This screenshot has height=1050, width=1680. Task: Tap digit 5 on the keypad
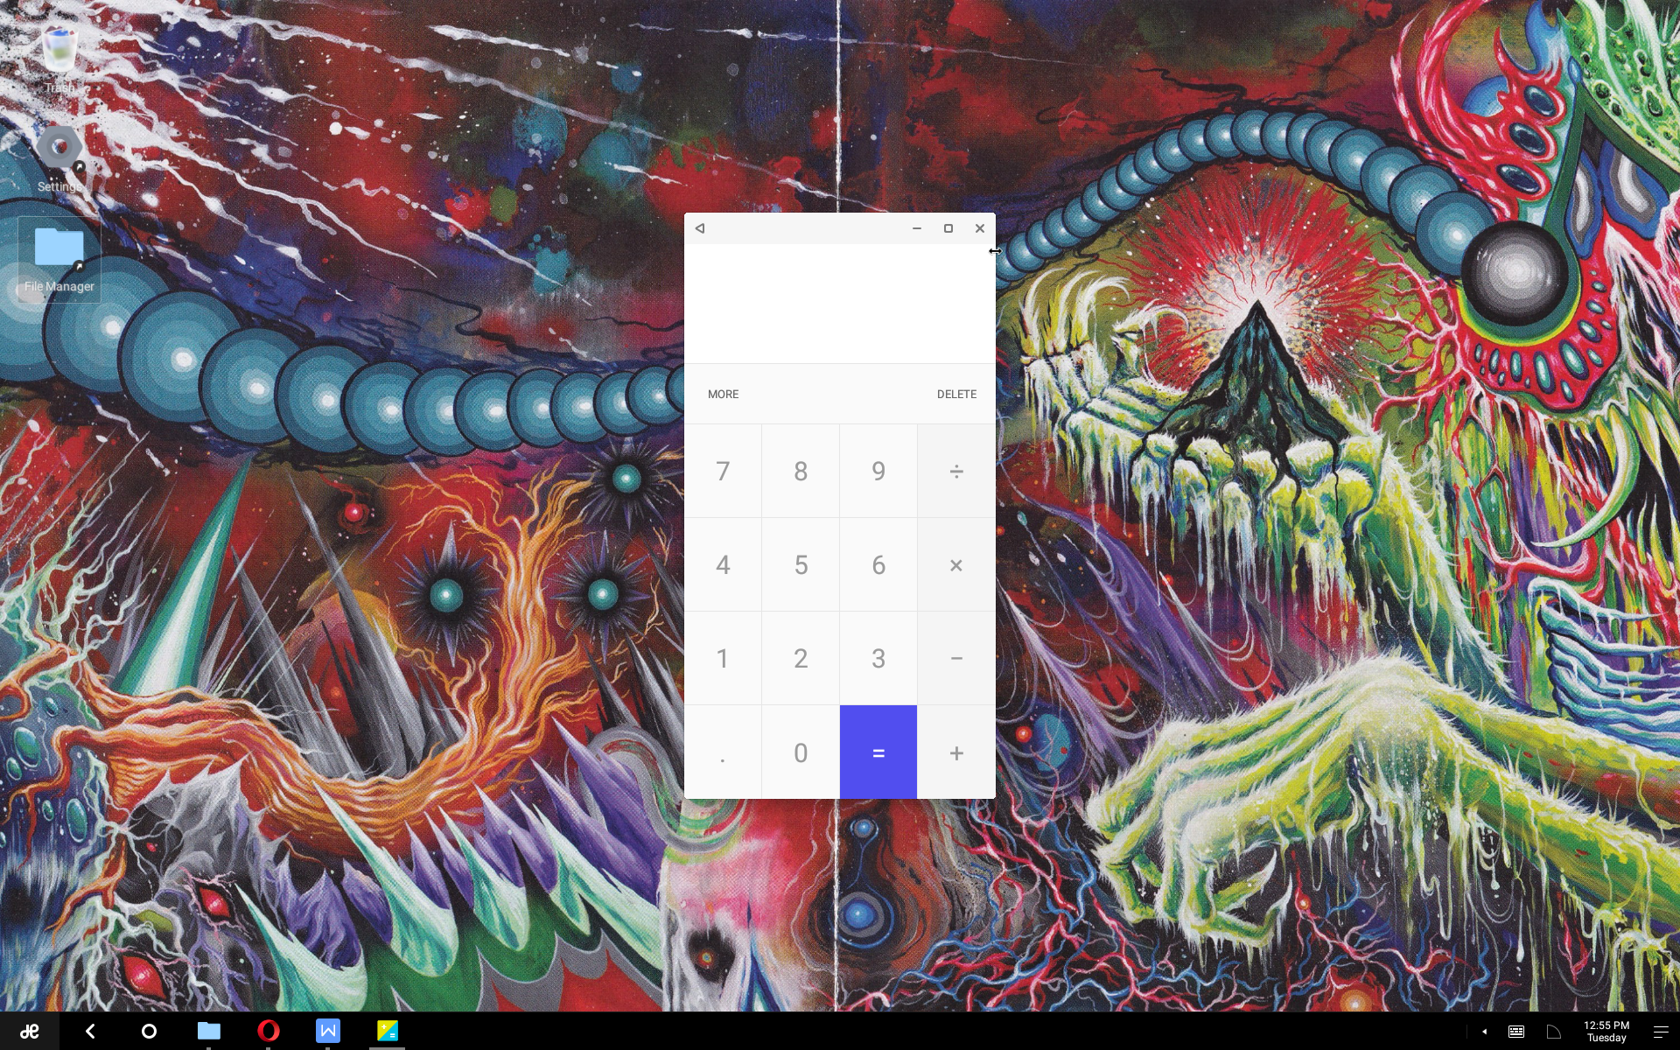click(x=801, y=565)
